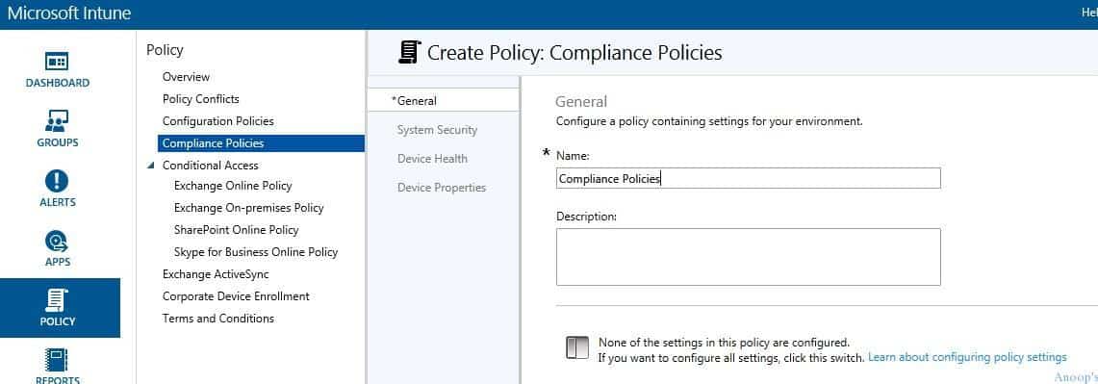This screenshot has width=1098, height=384.
Task: Open the Reports notebook icon
Action: click(57, 361)
